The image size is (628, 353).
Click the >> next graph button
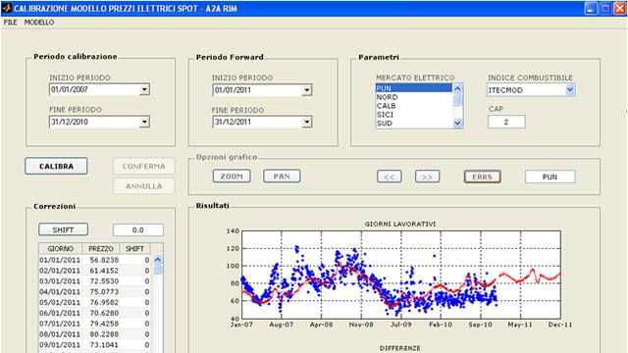tap(427, 176)
